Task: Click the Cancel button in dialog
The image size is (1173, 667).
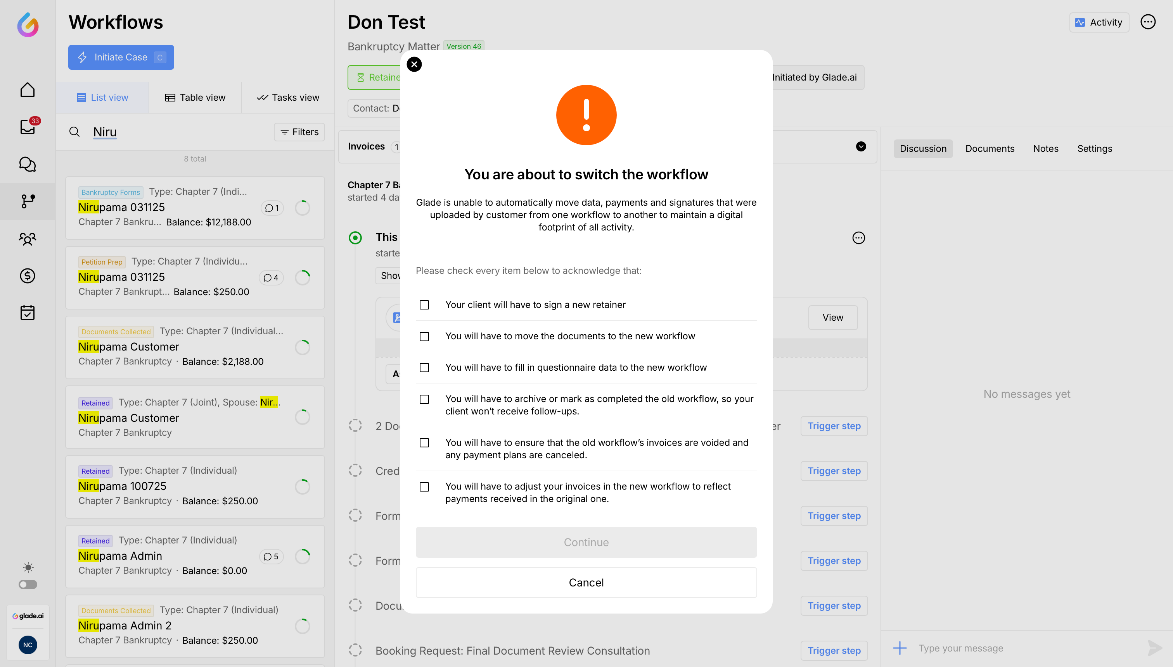Action: pyautogui.click(x=586, y=583)
